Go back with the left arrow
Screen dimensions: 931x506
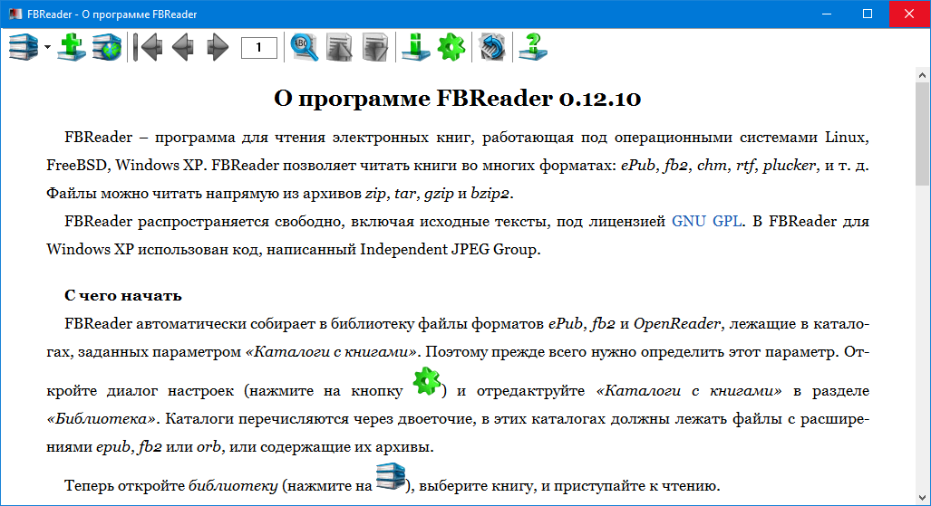183,47
